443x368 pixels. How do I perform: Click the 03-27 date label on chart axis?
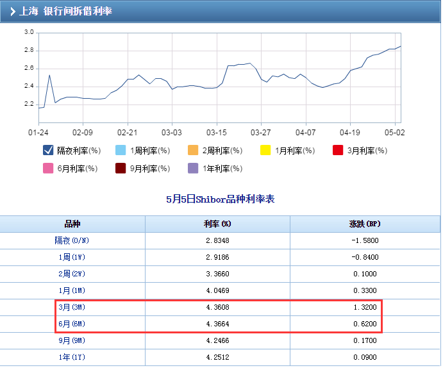tap(260, 133)
